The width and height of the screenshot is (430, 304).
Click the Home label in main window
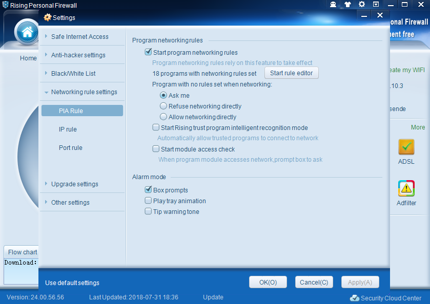(28, 58)
